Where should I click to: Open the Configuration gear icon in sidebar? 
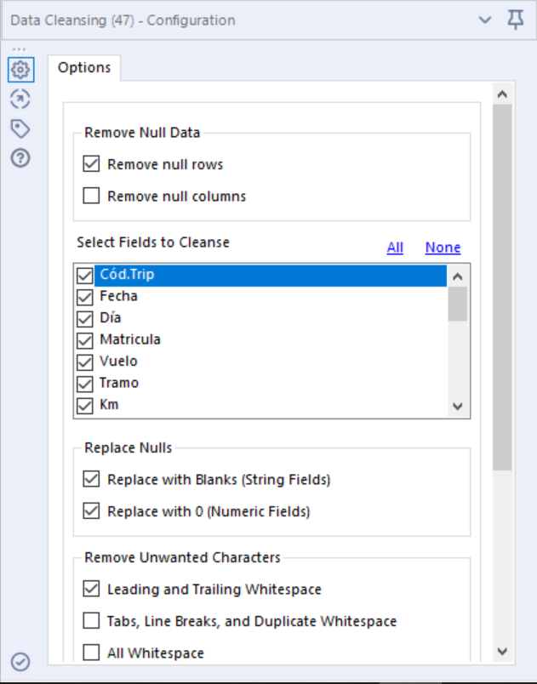(x=20, y=70)
